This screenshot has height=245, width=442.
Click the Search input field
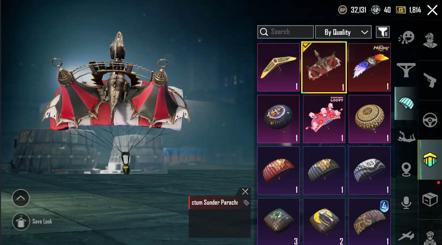tap(285, 32)
